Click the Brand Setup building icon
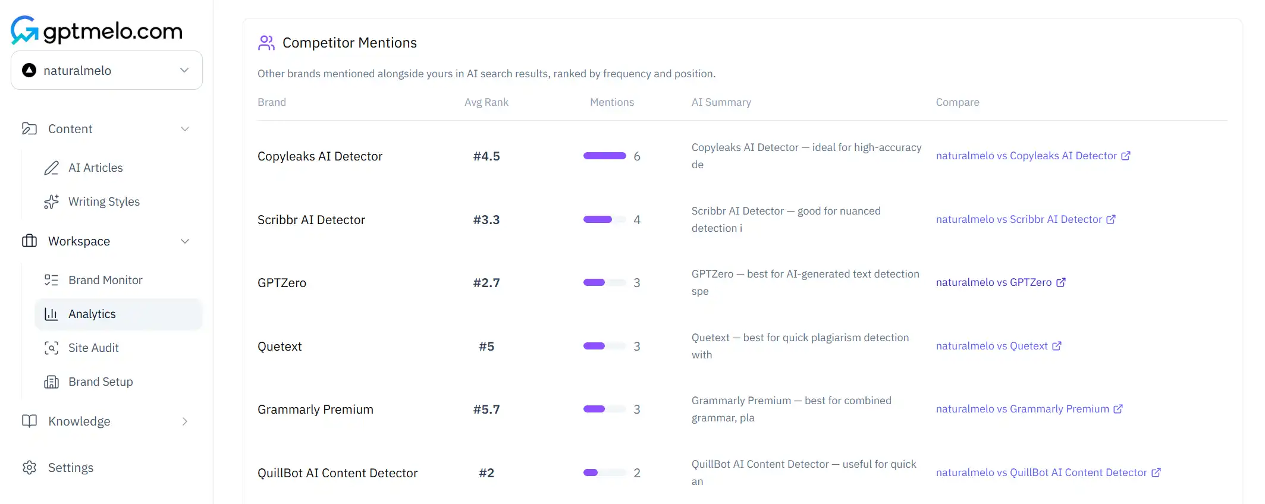The width and height of the screenshot is (1265, 504). point(52,382)
